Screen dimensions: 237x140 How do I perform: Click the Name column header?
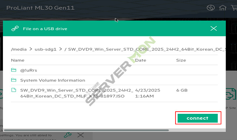18,60
